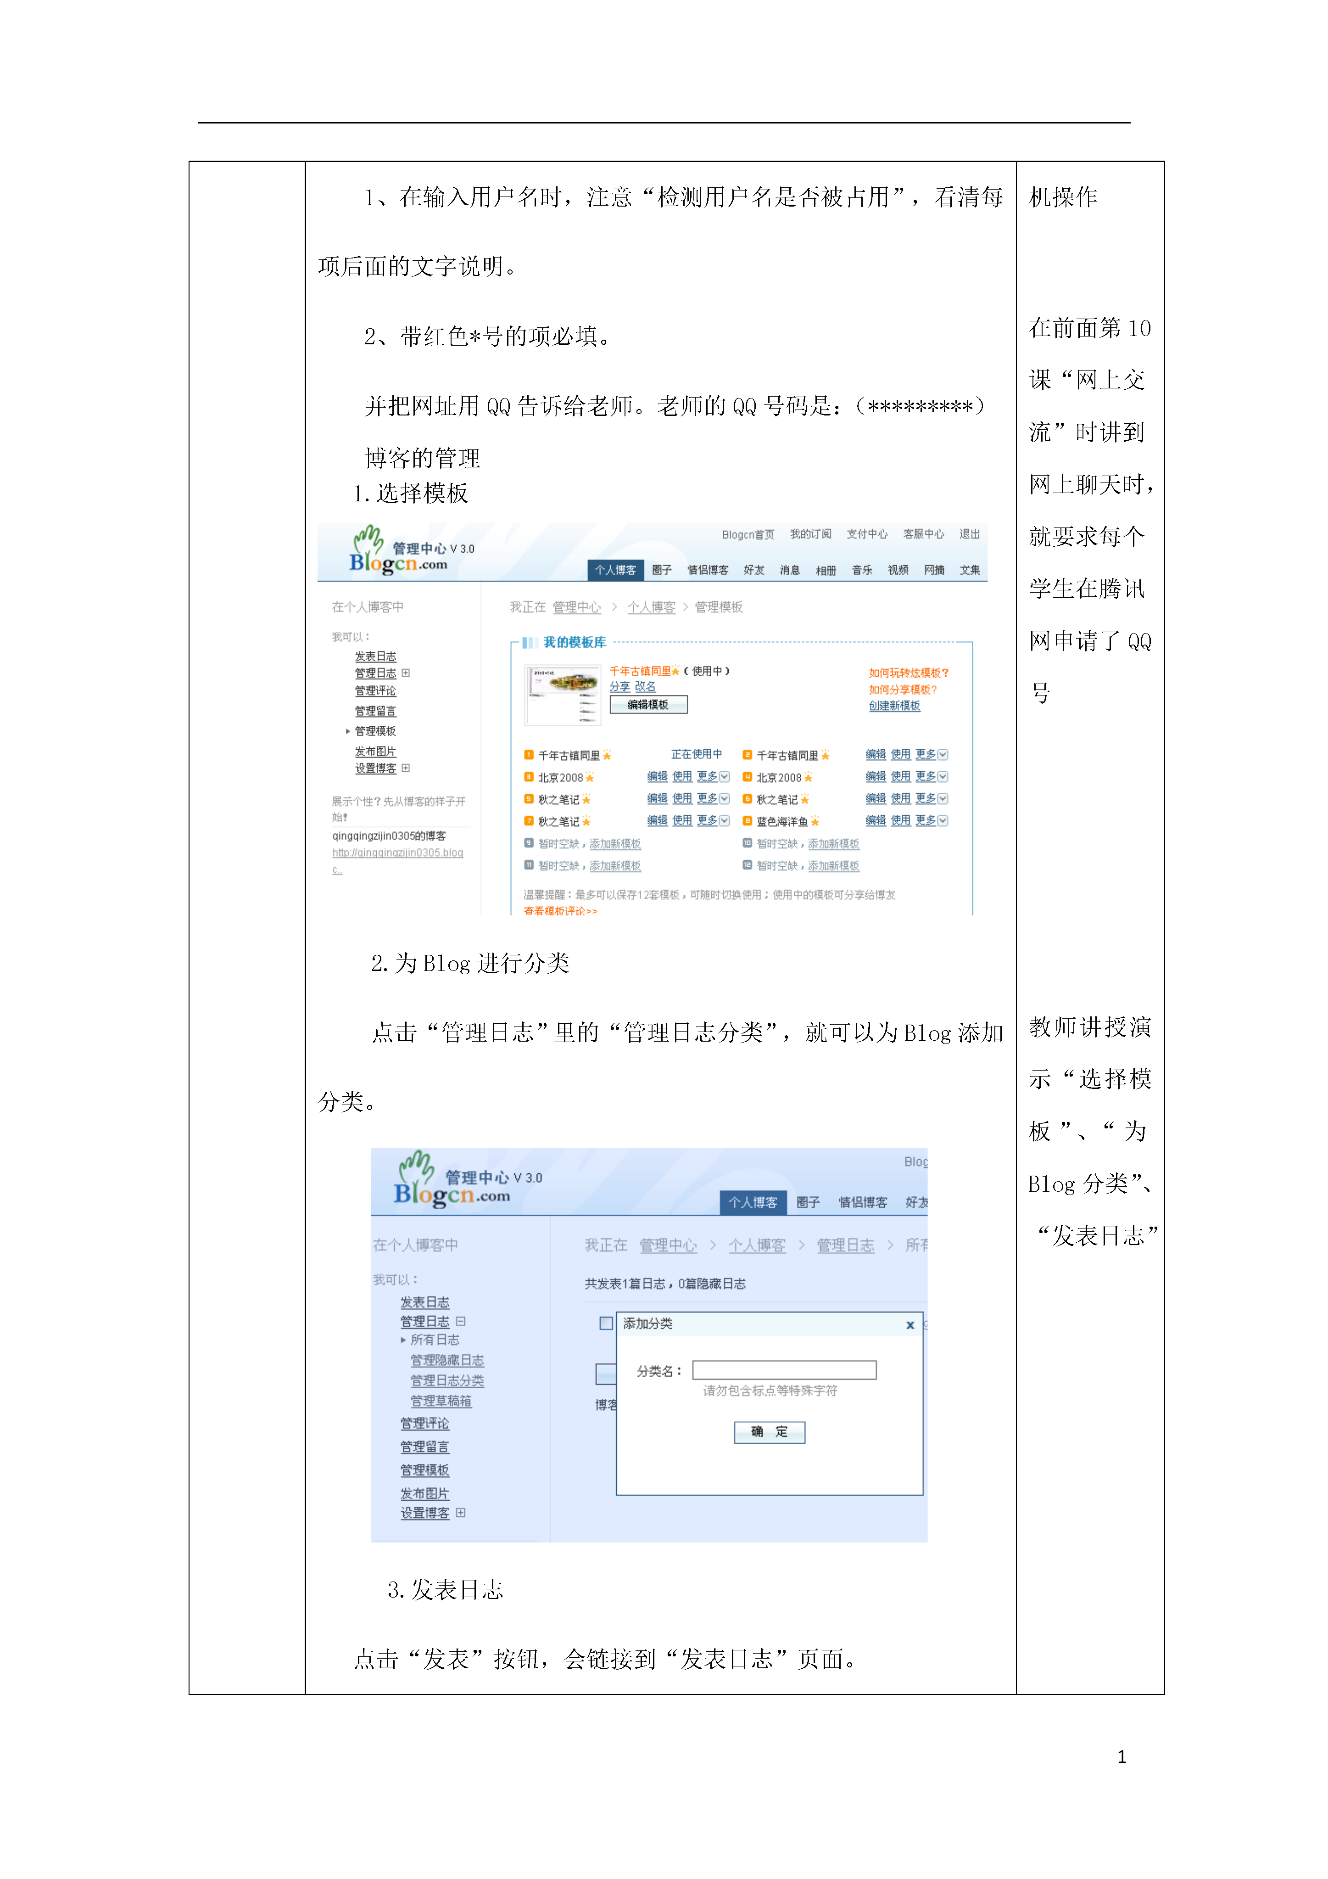Click the star icon next to 蓝色海洋鱼
The height and width of the screenshot is (1879, 1328).
coord(814,821)
